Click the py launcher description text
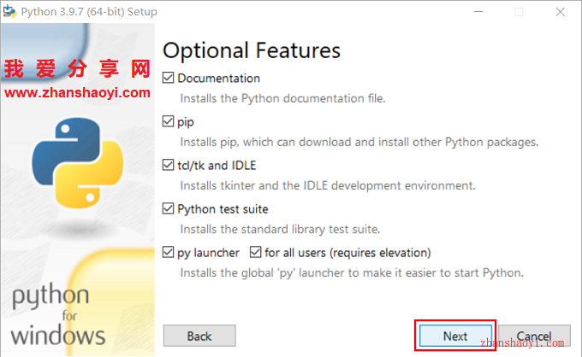The height and width of the screenshot is (357, 582). [x=352, y=273]
